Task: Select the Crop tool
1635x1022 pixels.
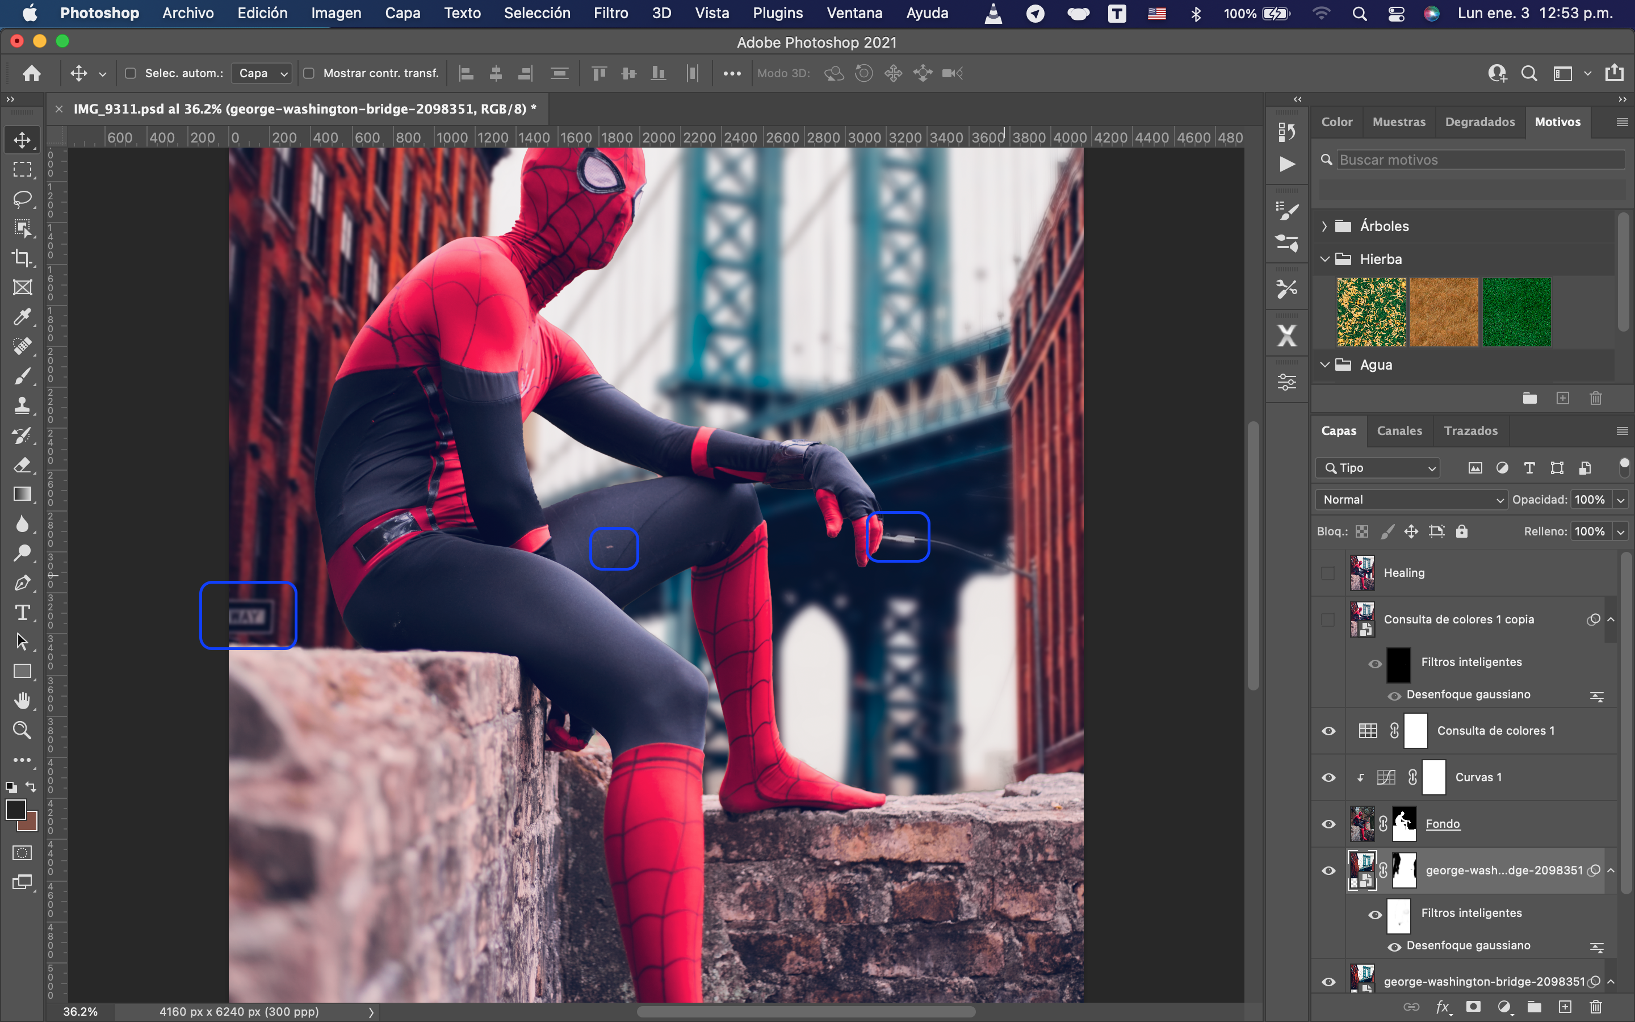Action: (x=22, y=258)
